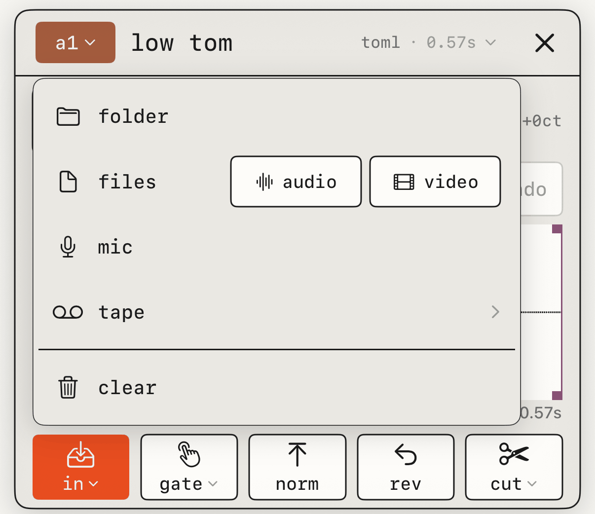595x514 pixels.
Task: Click the rev undo-arrow icon
Action: (406, 454)
